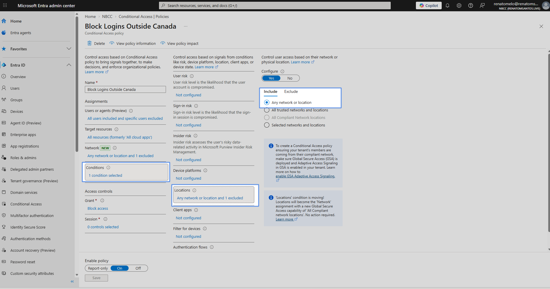Click the Save button
Viewport: 550px width, 289px height.
[96, 278]
